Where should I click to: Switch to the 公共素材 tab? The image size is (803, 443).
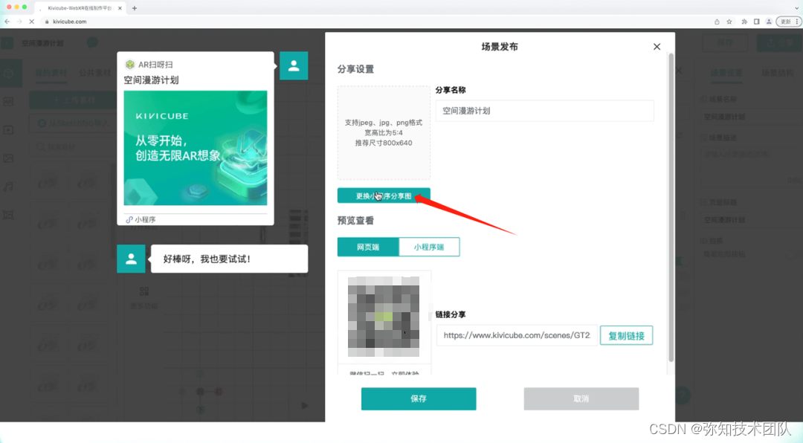pyautogui.click(x=95, y=73)
